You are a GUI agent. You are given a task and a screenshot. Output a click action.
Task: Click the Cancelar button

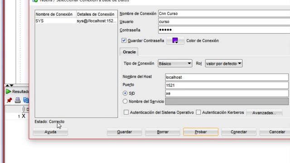[275, 132]
